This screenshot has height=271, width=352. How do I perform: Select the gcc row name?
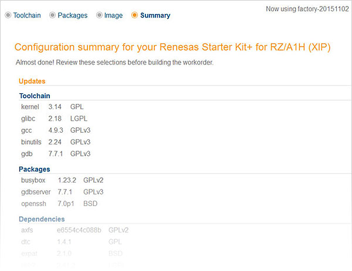point(26,130)
